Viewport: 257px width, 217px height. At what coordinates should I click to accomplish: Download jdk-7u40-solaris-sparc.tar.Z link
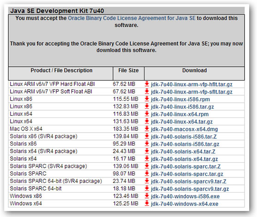pyautogui.click(x=185, y=167)
